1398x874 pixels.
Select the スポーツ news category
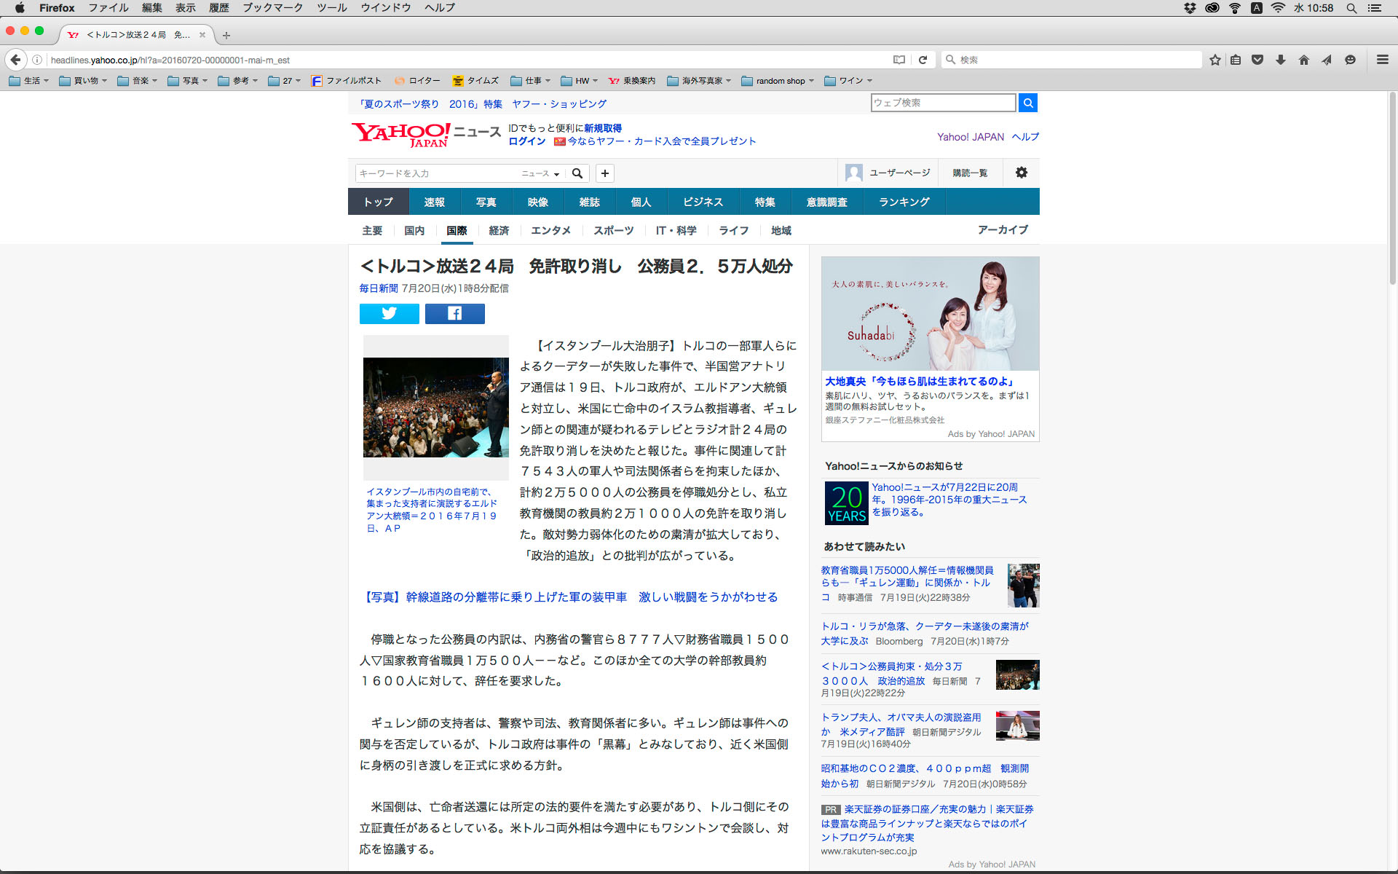(613, 230)
